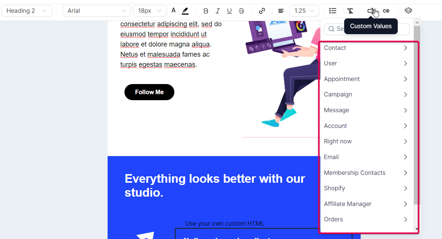Toggle bold formatting
Image resolution: width=442 pixels, height=239 pixels.
pos(205,11)
